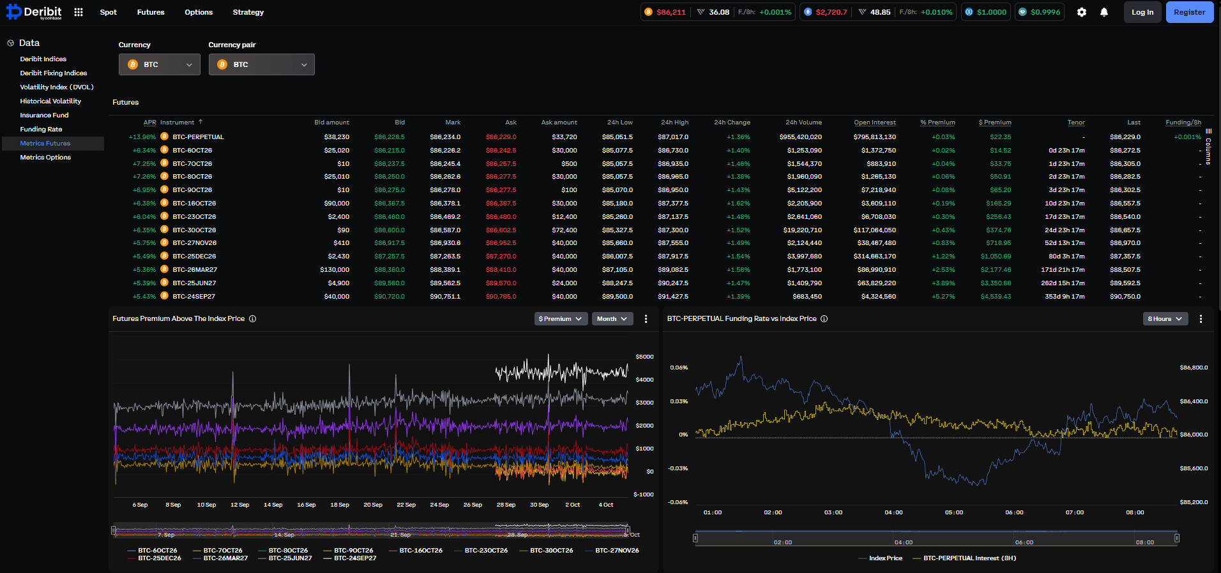Click right handle of funding chart range slider
Image resolution: width=1221 pixels, height=573 pixels.
(1177, 538)
